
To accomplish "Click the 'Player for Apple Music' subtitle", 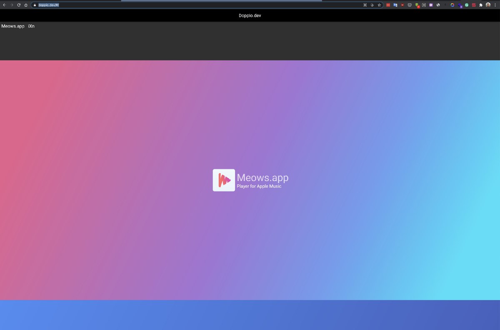I will [259, 186].
